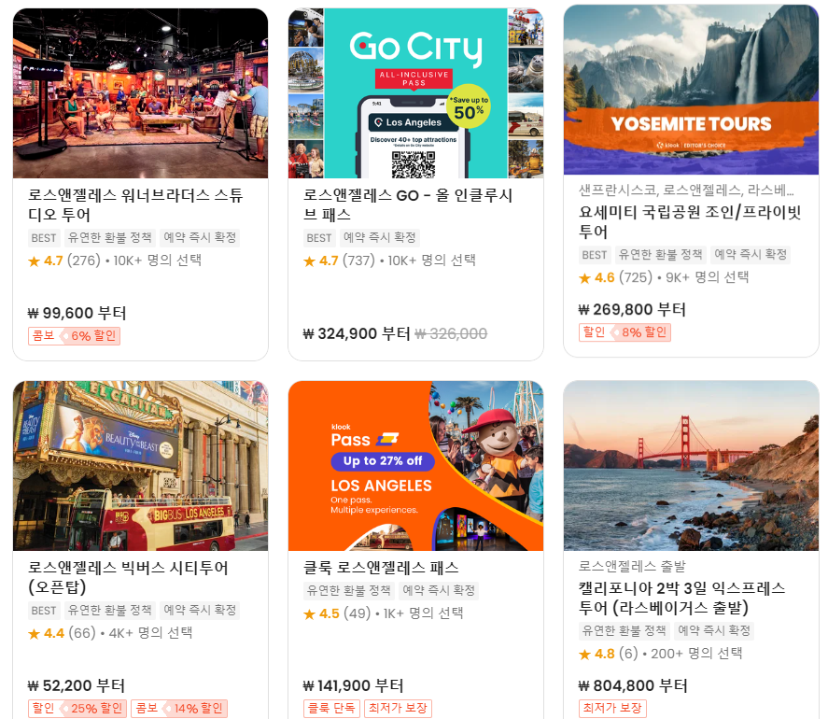The height and width of the screenshot is (719, 828).
Task: Open the Klook Pass Los Angeles image
Action: [415, 465]
